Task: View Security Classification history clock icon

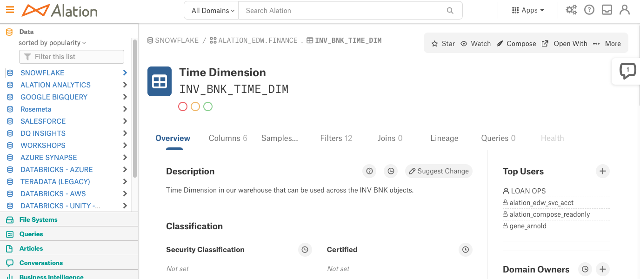Action: (305, 250)
